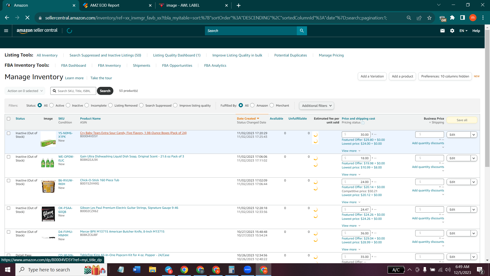Click Save all in the table header
Viewport: 490px width, 276px height.
click(462, 120)
